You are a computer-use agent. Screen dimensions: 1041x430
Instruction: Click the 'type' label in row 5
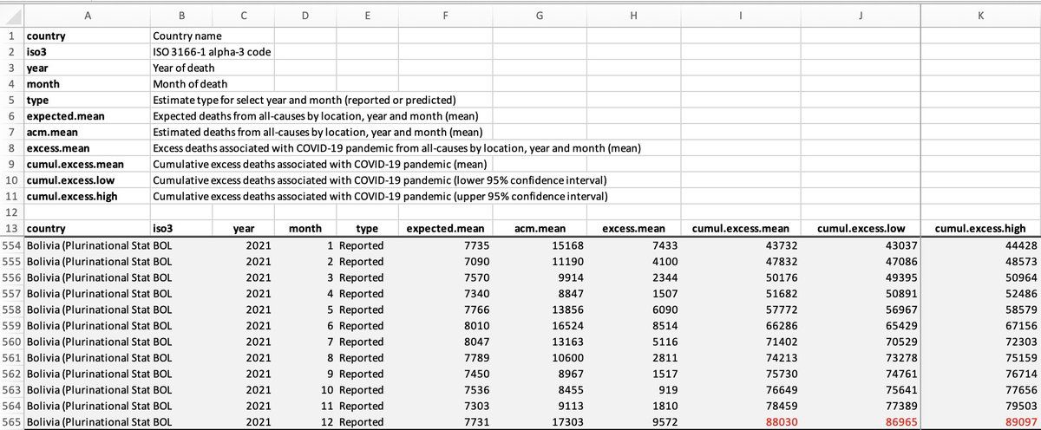pos(39,101)
